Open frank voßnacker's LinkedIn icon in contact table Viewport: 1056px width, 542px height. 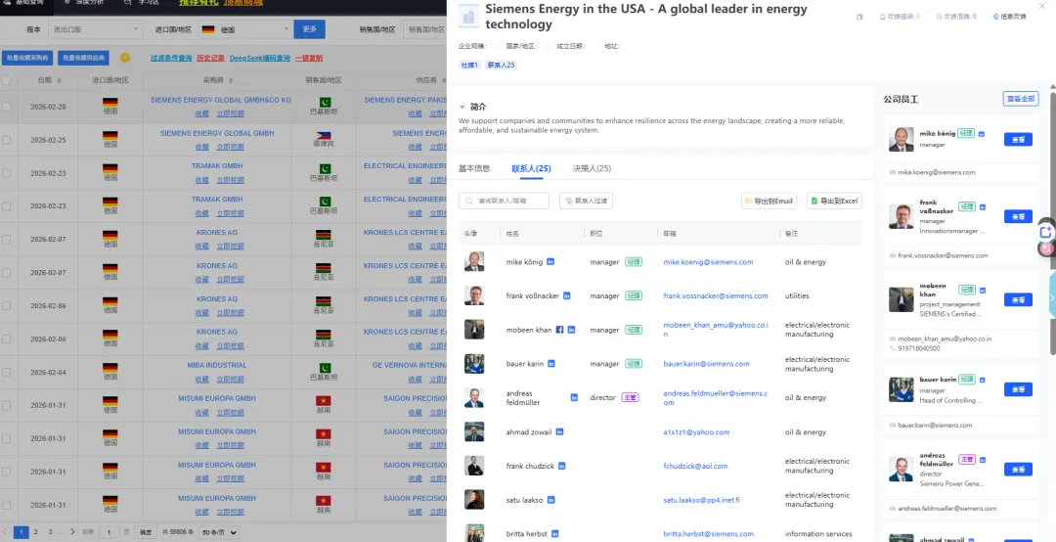pyautogui.click(x=567, y=295)
